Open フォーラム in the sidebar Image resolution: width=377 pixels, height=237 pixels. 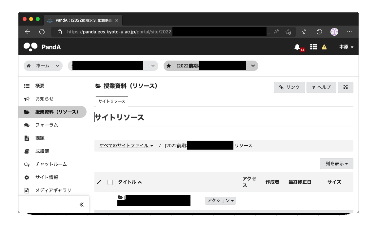47,125
